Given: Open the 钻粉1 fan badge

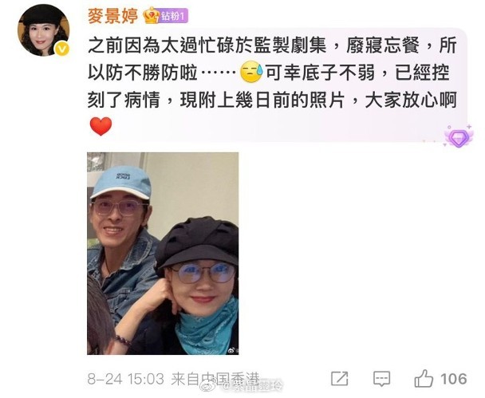Looking at the screenshot, I should [x=173, y=16].
